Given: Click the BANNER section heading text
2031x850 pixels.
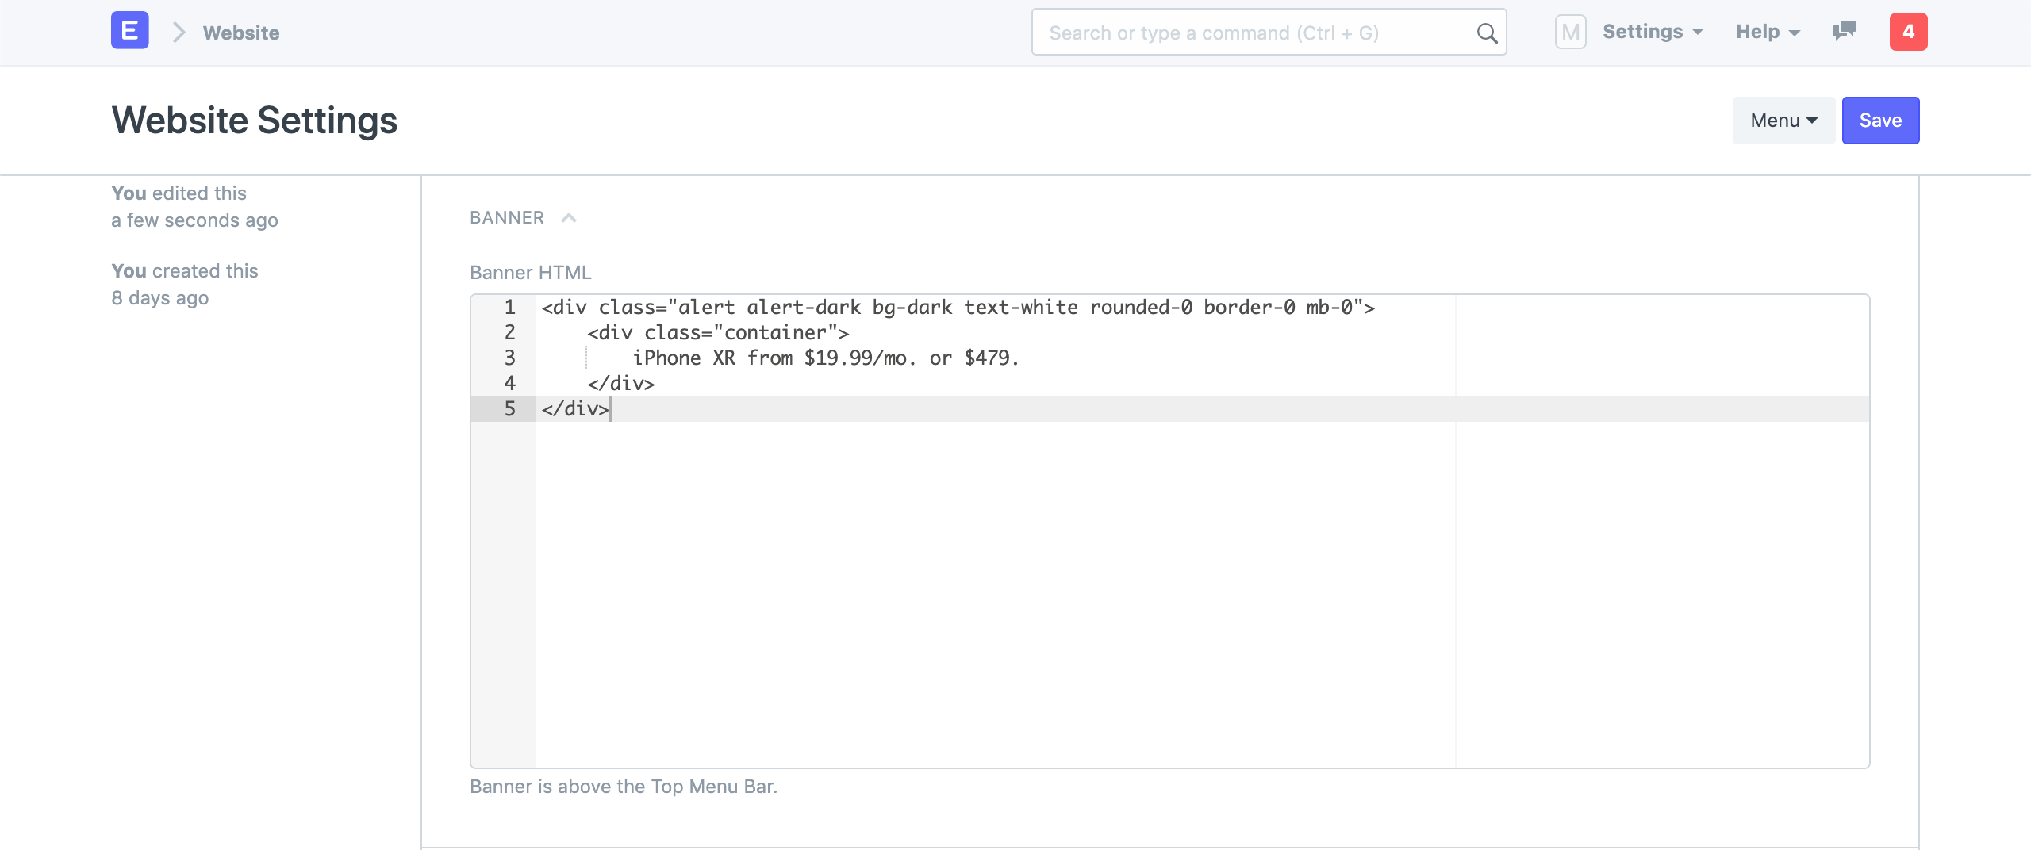Looking at the screenshot, I should click(x=507, y=218).
